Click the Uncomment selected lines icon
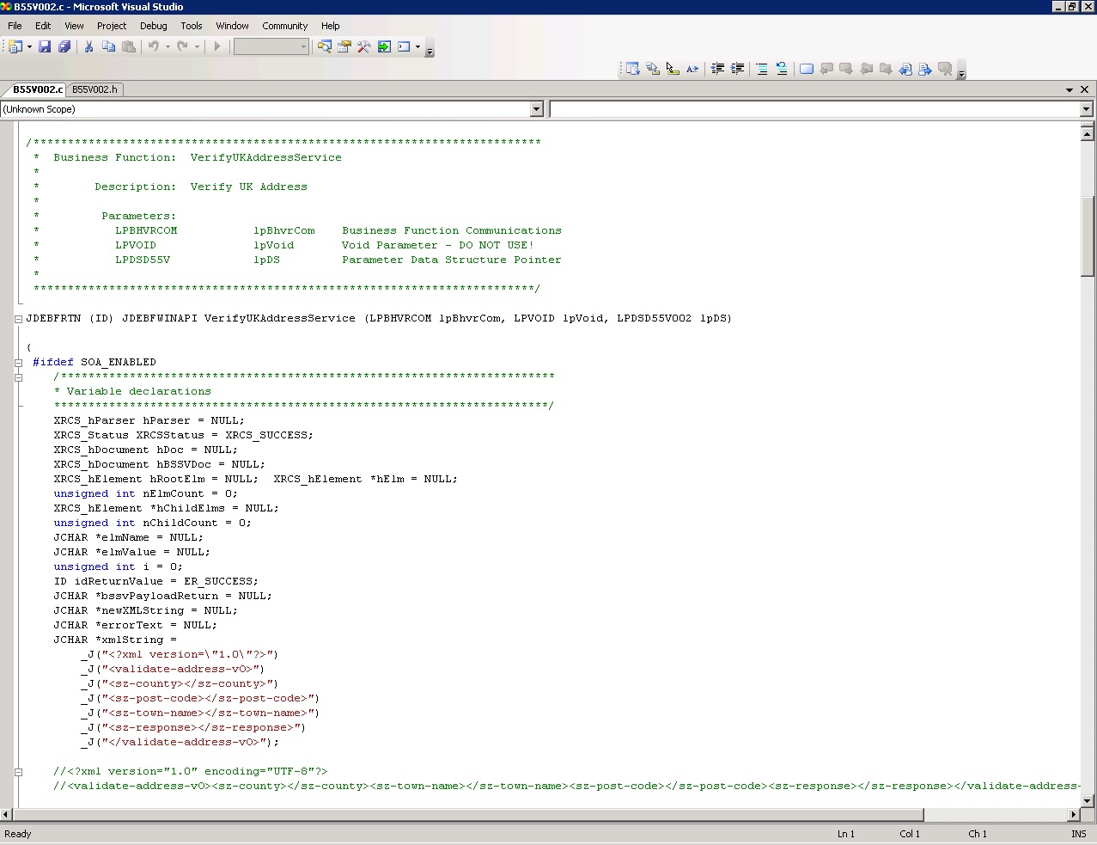This screenshot has height=845, width=1097. click(781, 69)
